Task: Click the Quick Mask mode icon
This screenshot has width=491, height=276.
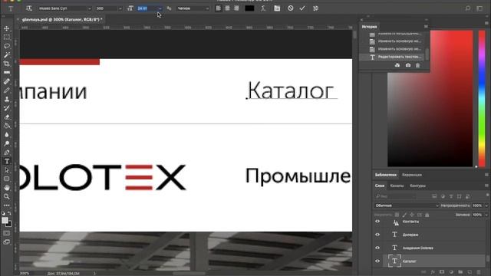Action: (x=7, y=233)
